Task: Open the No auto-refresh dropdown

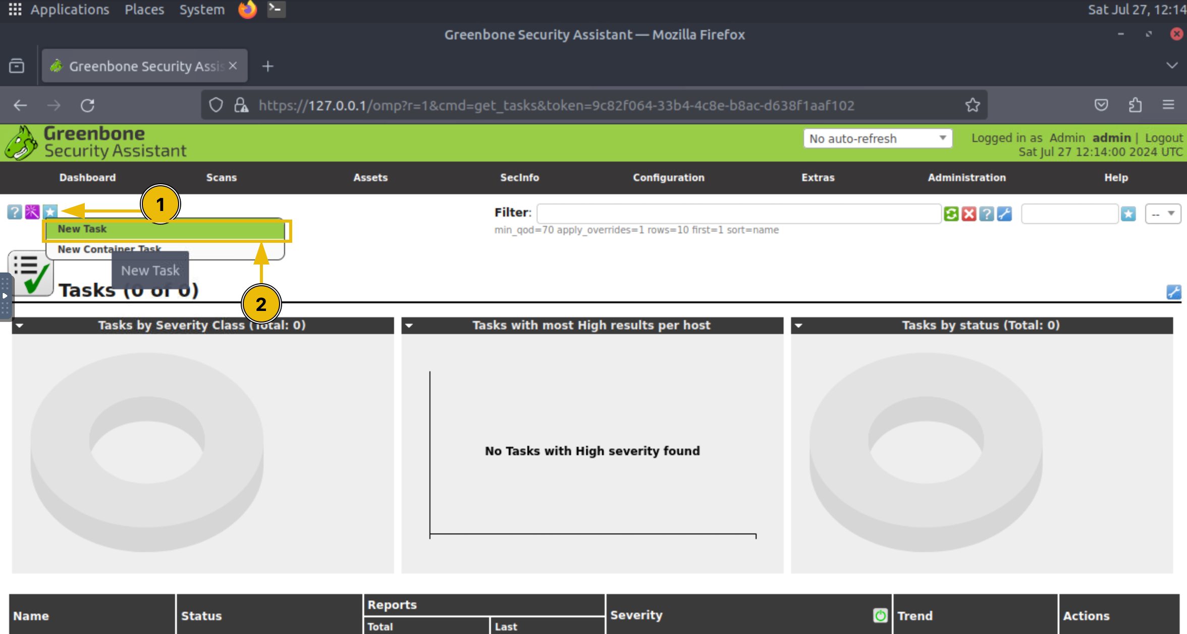Action: 878,138
